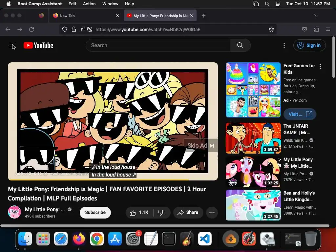
Task: Click the autoplay blocked icon
Action: [90, 29]
